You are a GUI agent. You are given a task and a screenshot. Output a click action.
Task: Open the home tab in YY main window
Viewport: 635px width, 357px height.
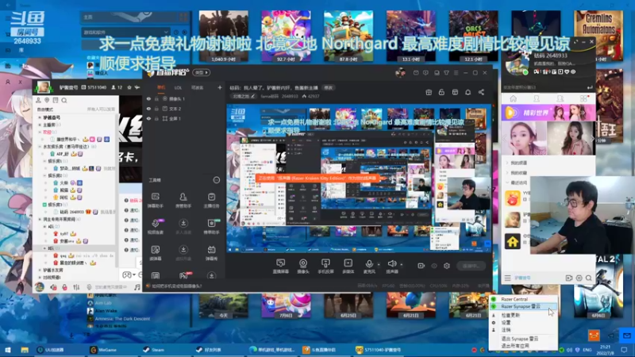tap(513, 98)
